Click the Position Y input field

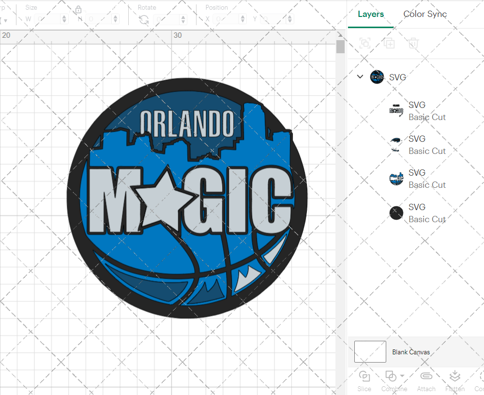pyautogui.click(x=273, y=19)
